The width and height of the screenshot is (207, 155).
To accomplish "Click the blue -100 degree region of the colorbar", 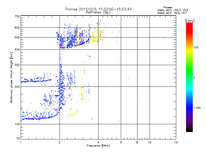I will click(x=189, y=108).
